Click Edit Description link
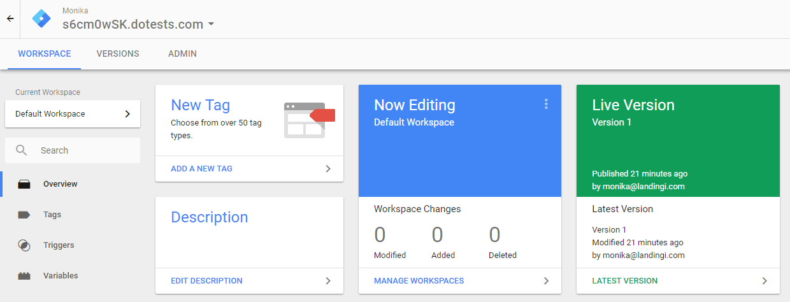This screenshot has height=302, width=790. (x=206, y=280)
